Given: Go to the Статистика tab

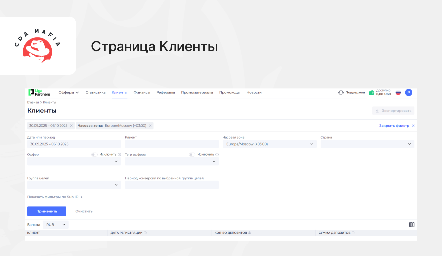Looking at the screenshot, I should 95,92.
